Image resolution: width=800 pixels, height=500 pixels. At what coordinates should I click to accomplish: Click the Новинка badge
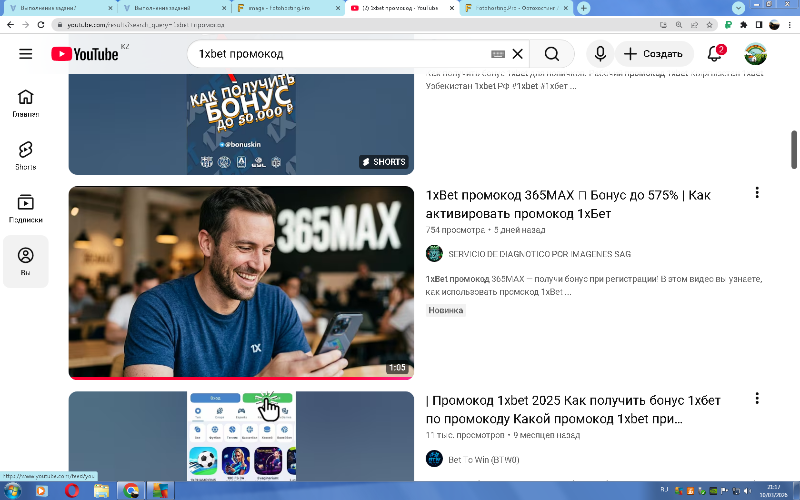(x=446, y=310)
